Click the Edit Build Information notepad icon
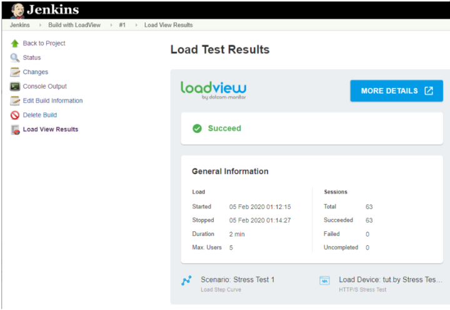This screenshot has height=310, width=450. point(15,100)
